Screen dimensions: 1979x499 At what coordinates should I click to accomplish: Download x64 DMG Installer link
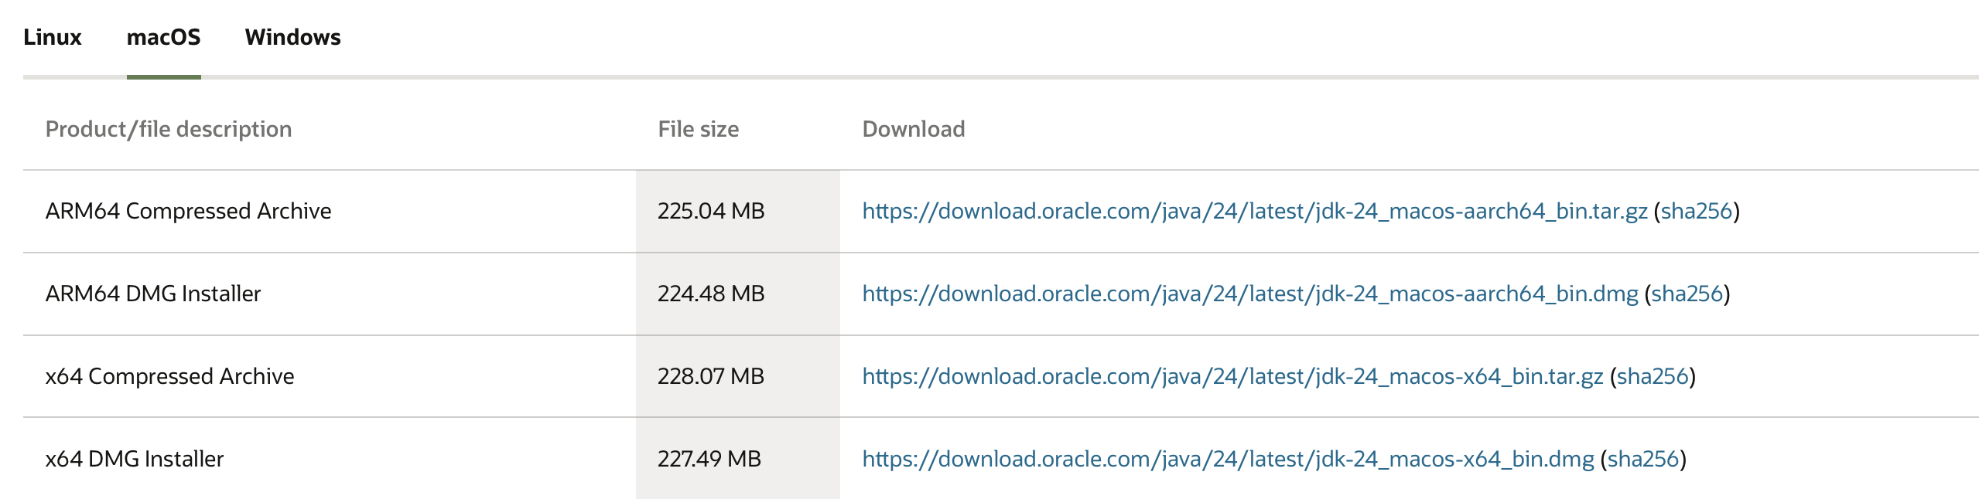coord(1228,459)
